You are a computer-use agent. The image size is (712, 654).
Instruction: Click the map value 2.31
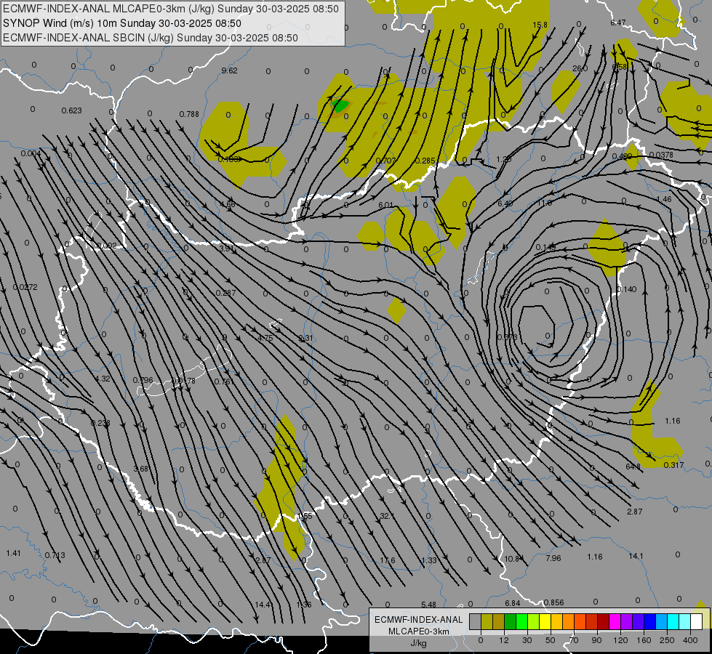(305, 338)
